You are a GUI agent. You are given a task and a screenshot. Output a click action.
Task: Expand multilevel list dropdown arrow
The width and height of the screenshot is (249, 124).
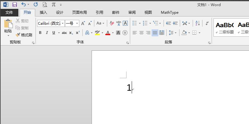(x=160, y=24)
